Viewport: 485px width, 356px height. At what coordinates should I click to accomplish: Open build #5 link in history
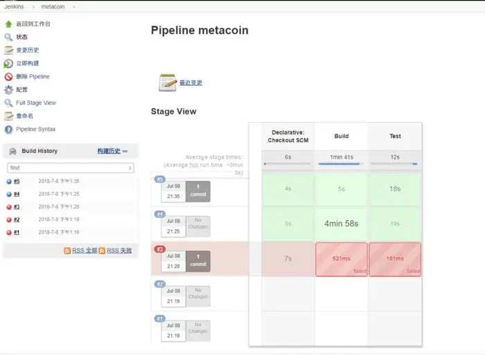[17, 181]
